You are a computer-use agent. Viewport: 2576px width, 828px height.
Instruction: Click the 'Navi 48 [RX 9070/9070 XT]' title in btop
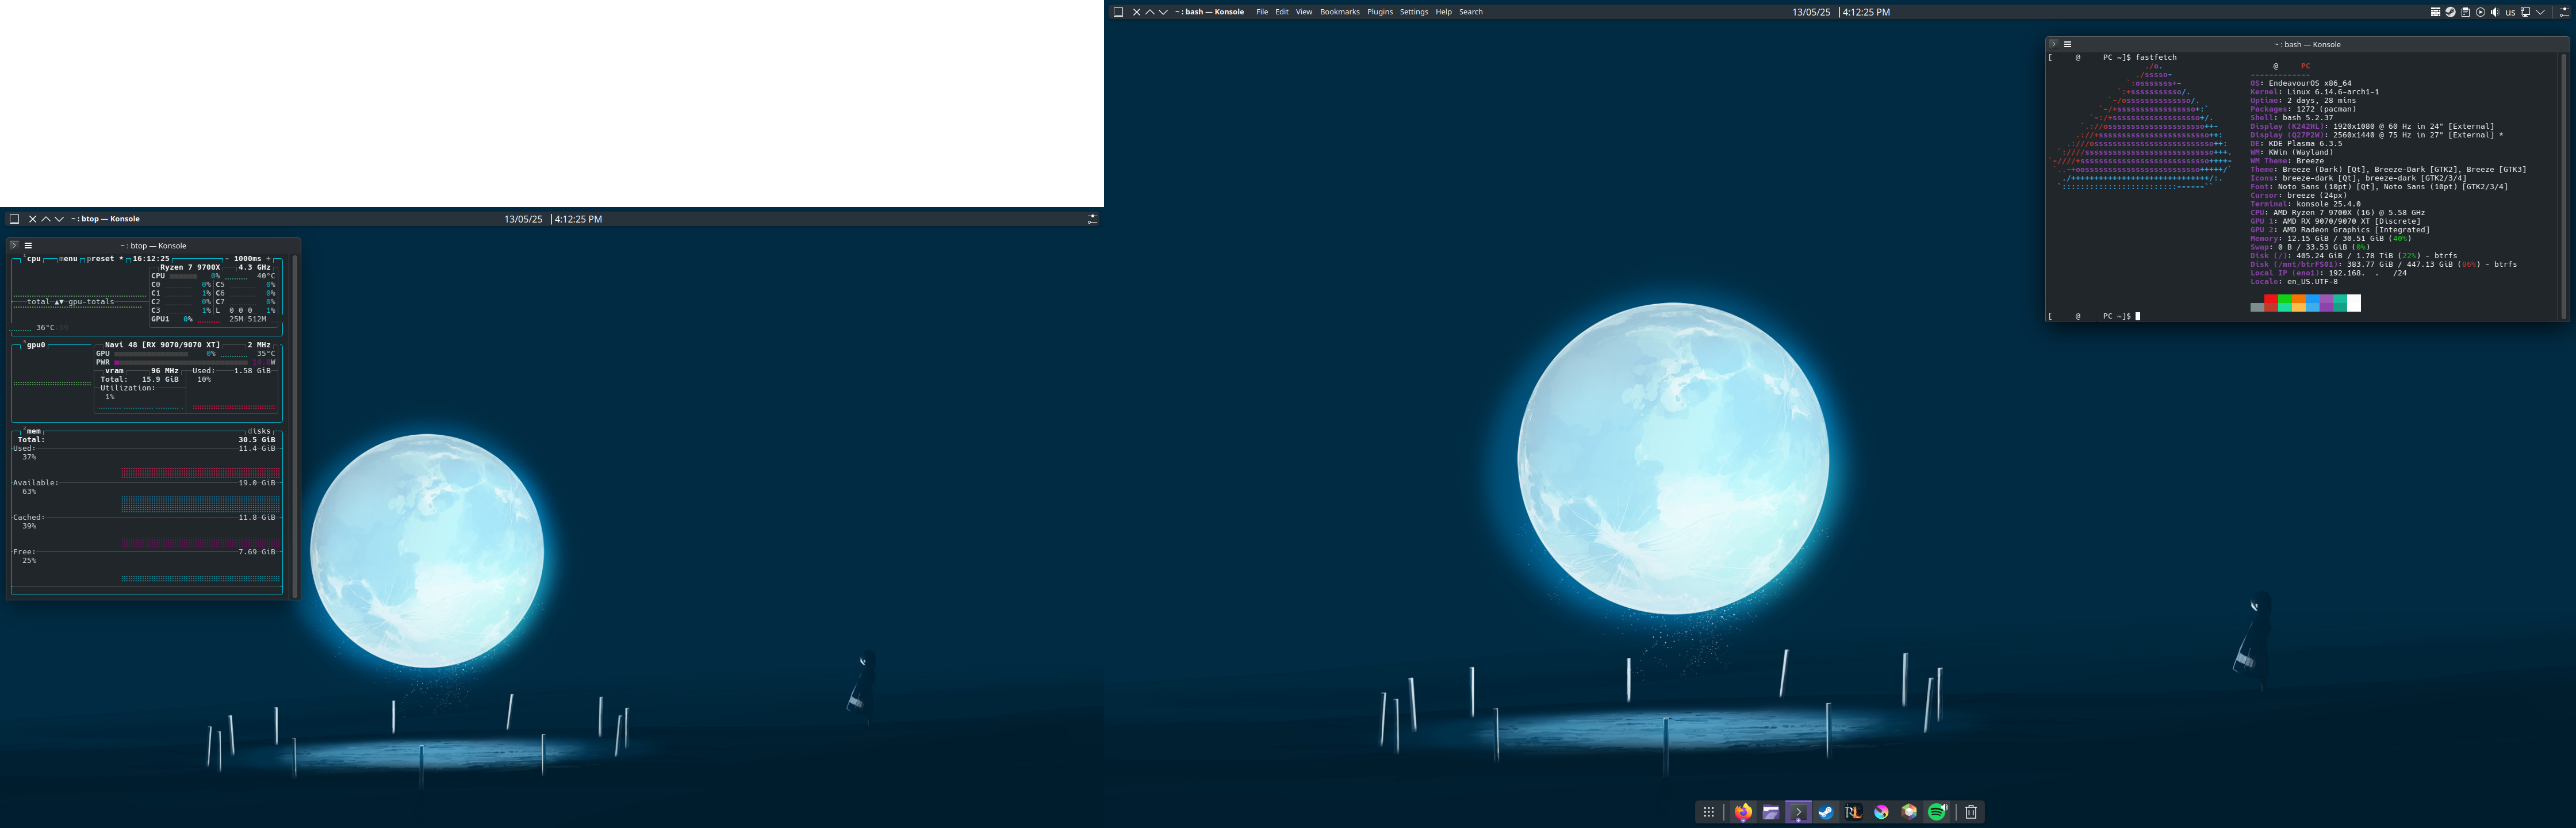coord(162,345)
